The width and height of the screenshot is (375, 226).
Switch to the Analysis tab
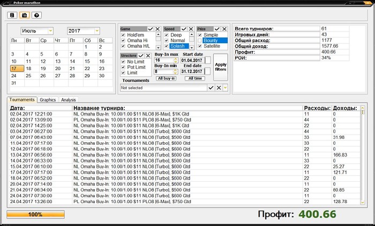(69, 100)
